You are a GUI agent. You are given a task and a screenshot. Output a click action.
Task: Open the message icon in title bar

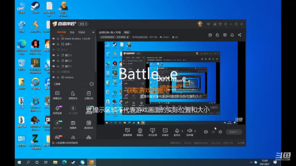(x=208, y=24)
